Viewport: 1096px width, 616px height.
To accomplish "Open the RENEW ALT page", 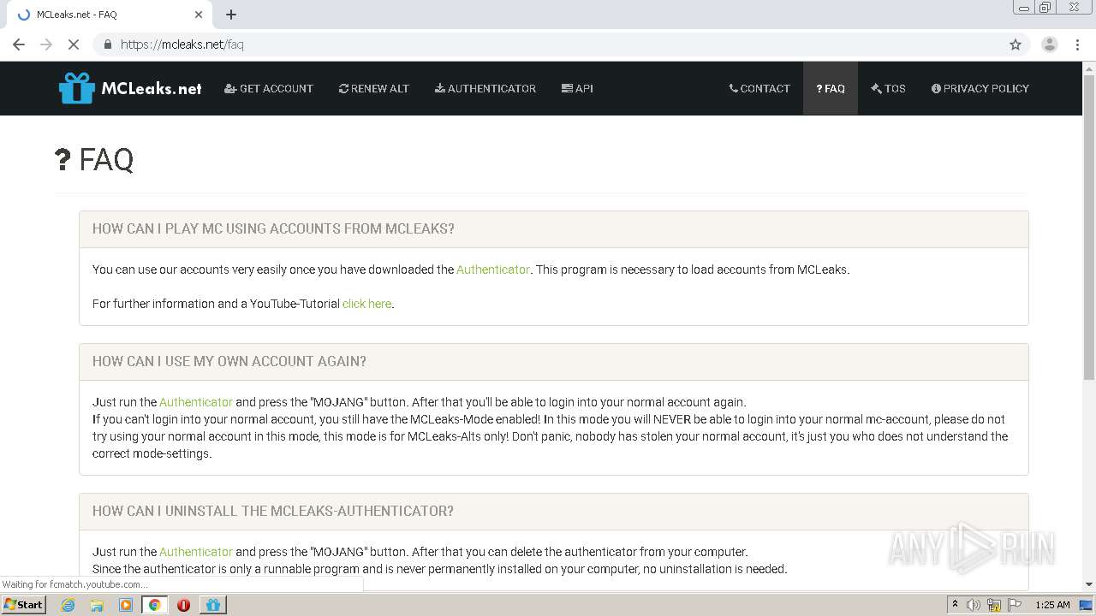I will coord(374,88).
